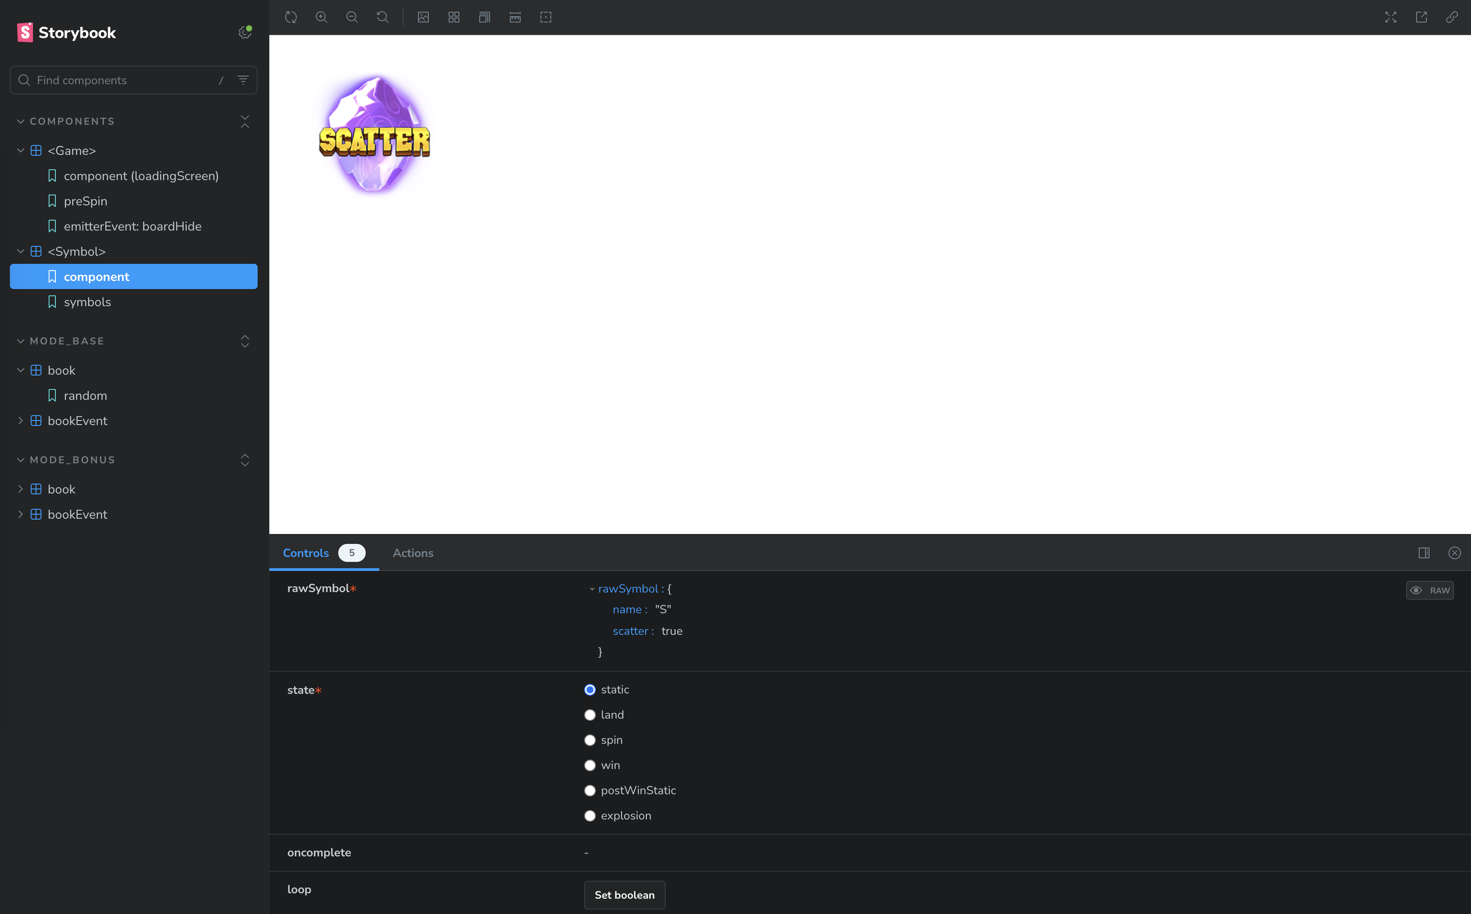Screen dimensions: 1471x914
Task: Collapse the <Game> component tree
Action: pyautogui.click(x=21, y=150)
